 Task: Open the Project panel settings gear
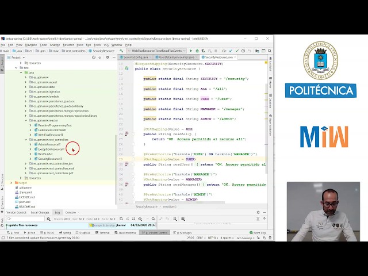(x=108, y=57)
